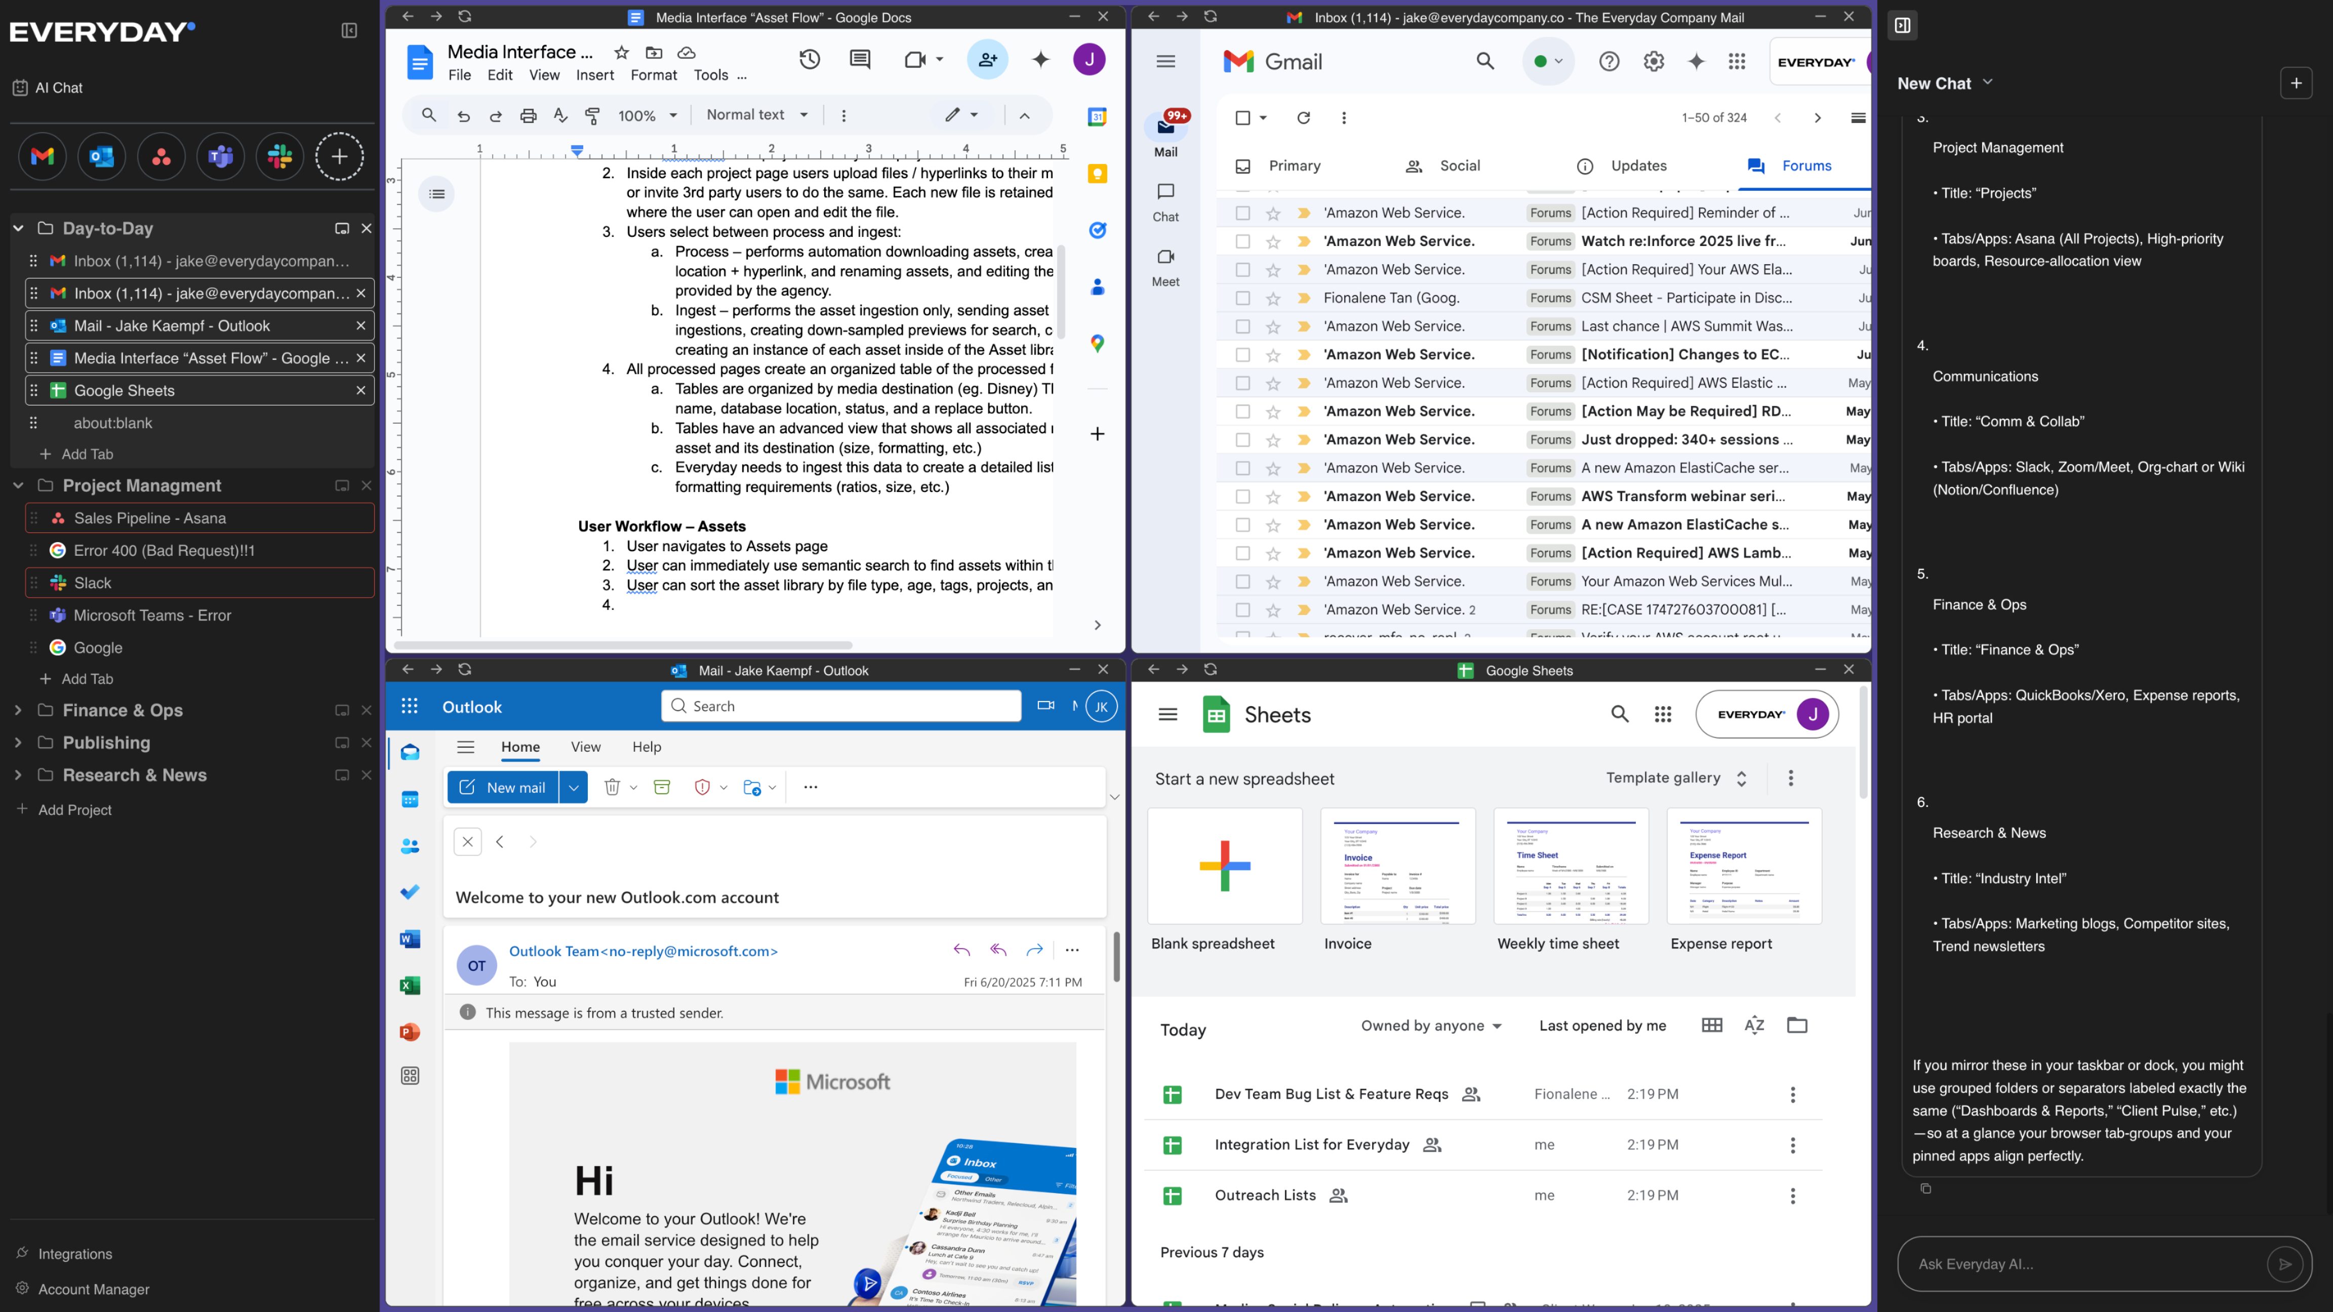Screen dimensions: 2333x1312
Task: Refresh the Gmail inbox list
Action: (1303, 118)
